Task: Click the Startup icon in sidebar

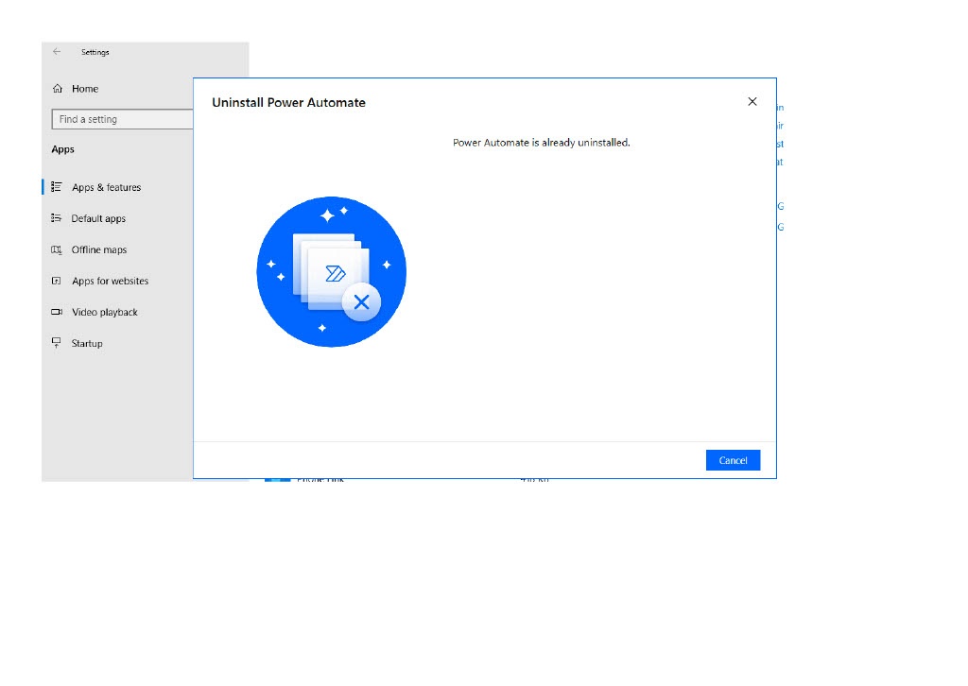Action: 56,343
